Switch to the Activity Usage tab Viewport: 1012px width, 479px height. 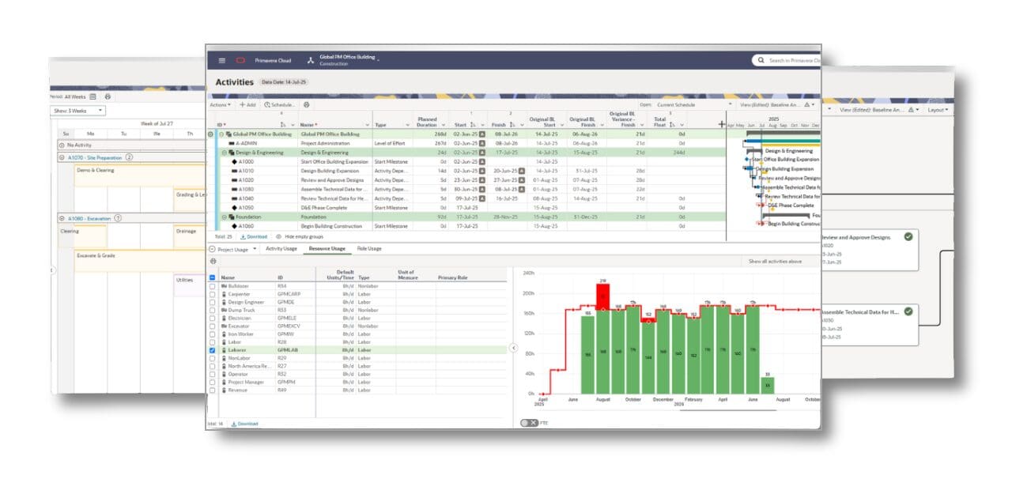(281, 249)
